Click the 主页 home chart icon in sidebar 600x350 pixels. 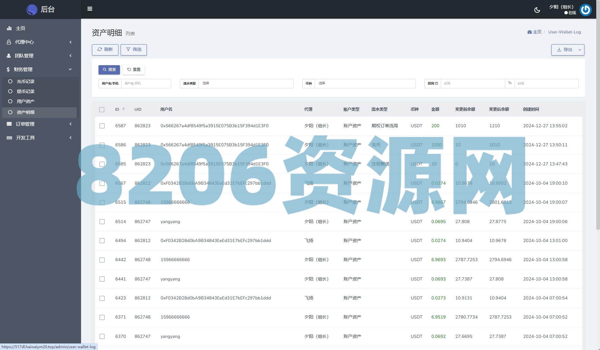point(9,28)
